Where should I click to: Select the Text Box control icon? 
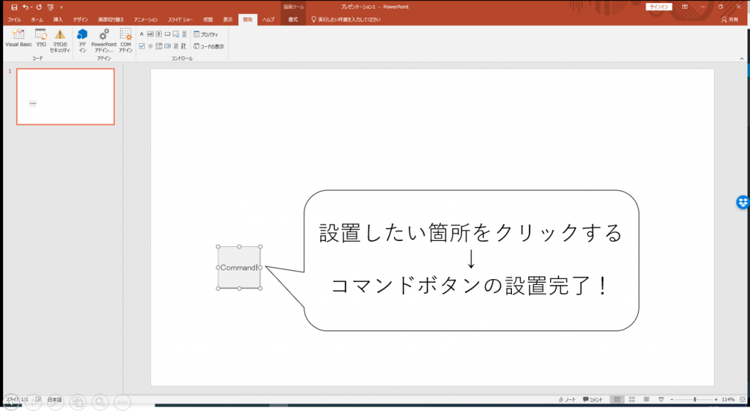[x=150, y=34]
